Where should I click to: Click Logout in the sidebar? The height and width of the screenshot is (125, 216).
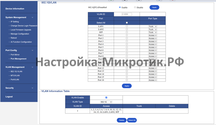9,97
